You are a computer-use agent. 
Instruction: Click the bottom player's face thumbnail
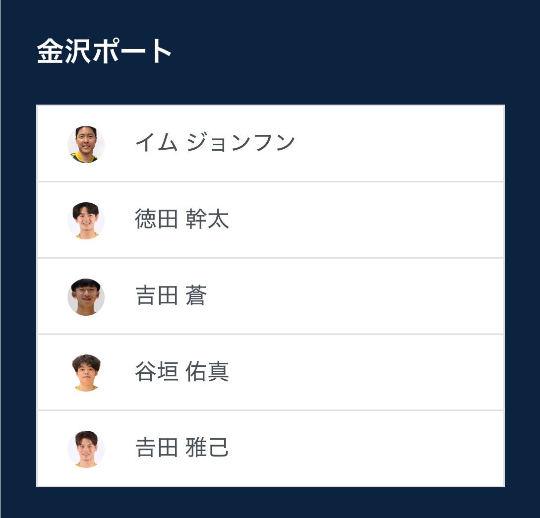coord(86,449)
